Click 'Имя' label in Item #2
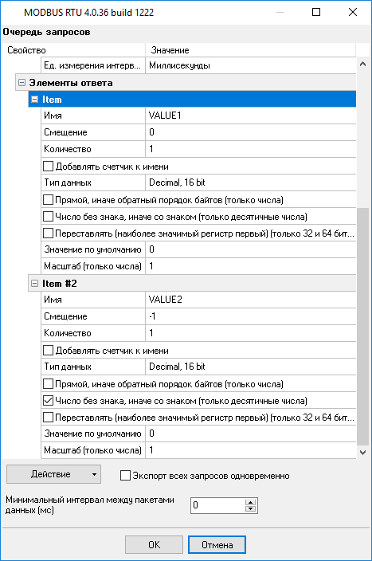This screenshot has width=372, height=561. point(53,300)
